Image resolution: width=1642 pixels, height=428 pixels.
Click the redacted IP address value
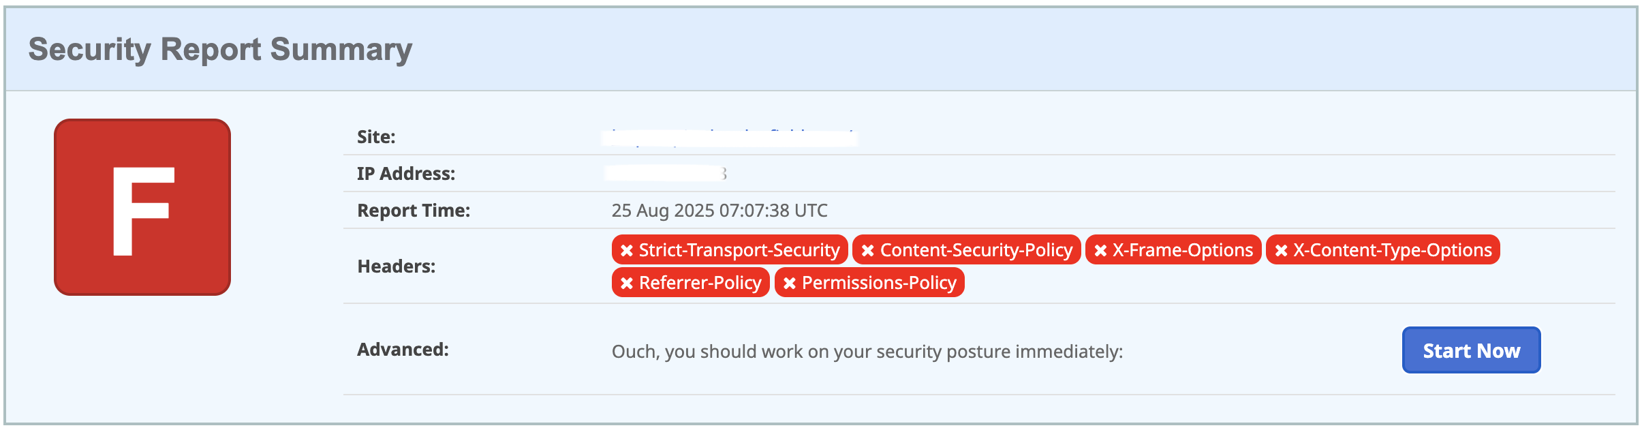click(x=666, y=174)
